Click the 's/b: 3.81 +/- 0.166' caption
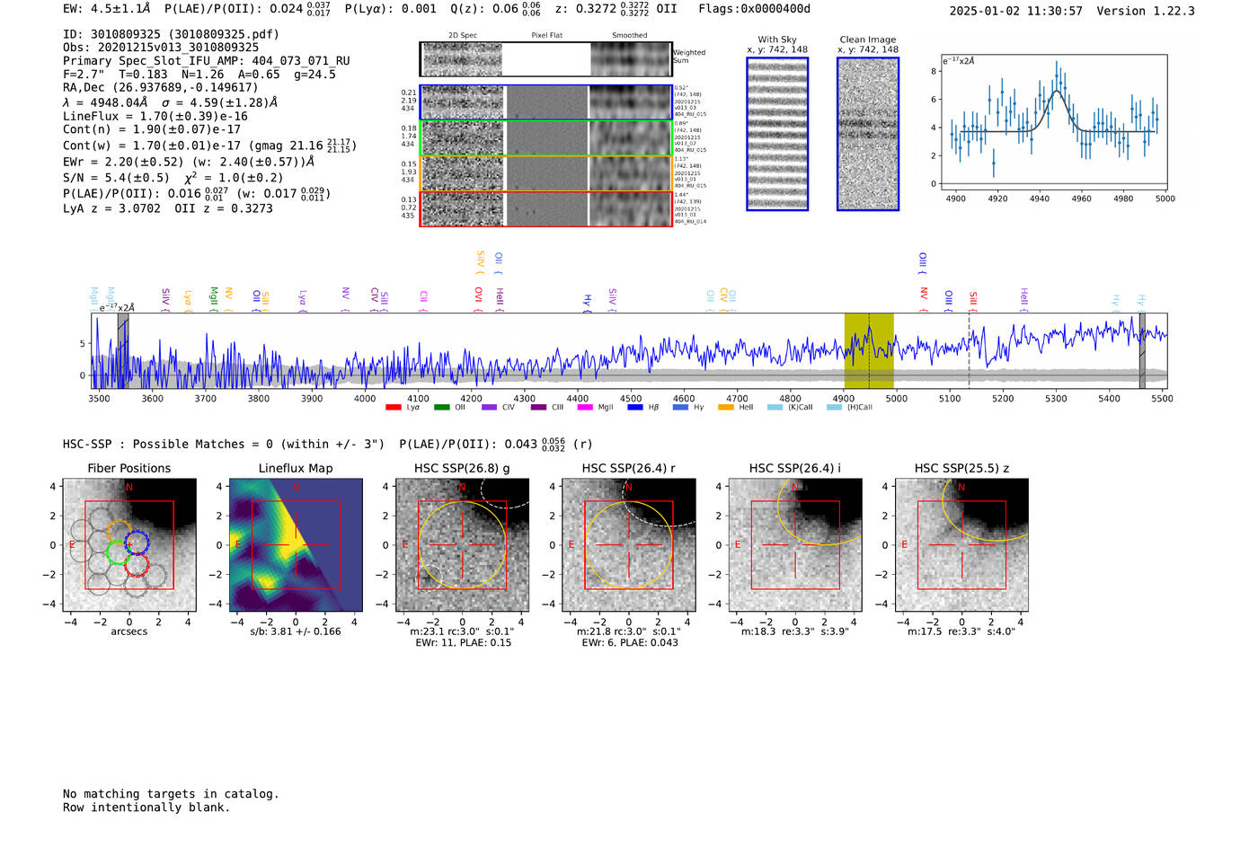Viewport: 1258px width, 856px height. coord(296,631)
